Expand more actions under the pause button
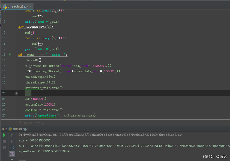 [4, 160]
